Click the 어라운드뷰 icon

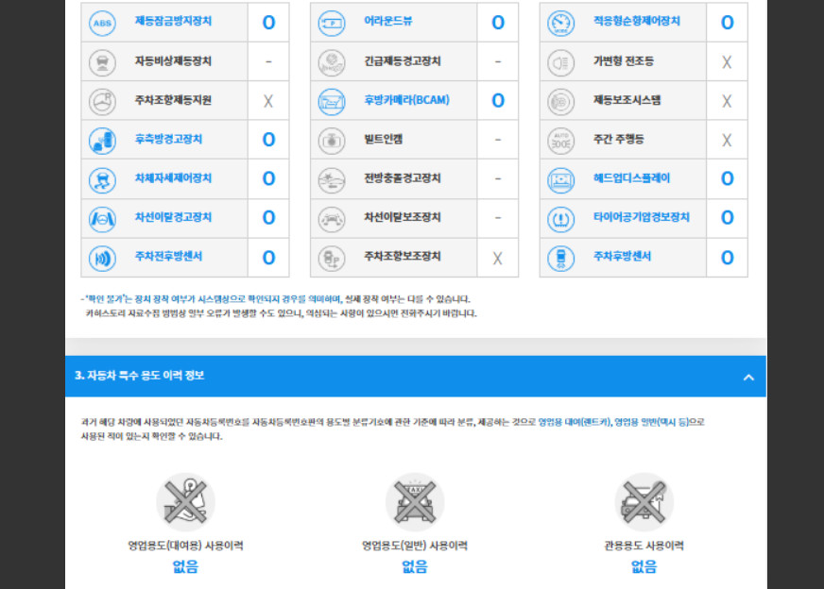332,23
